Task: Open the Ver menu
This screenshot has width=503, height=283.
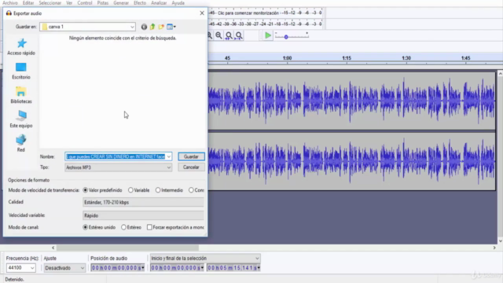Action: [x=69, y=3]
